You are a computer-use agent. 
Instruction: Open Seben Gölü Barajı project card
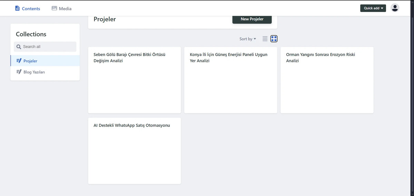[x=135, y=80]
